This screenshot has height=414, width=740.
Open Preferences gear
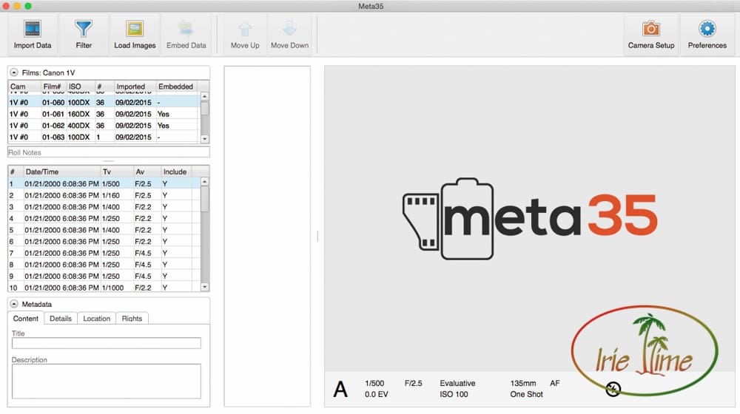pos(707,30)
